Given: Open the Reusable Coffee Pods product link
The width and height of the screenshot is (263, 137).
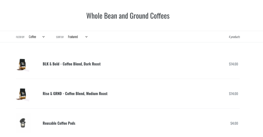Looking at the screenshot, I should [59, 123].
